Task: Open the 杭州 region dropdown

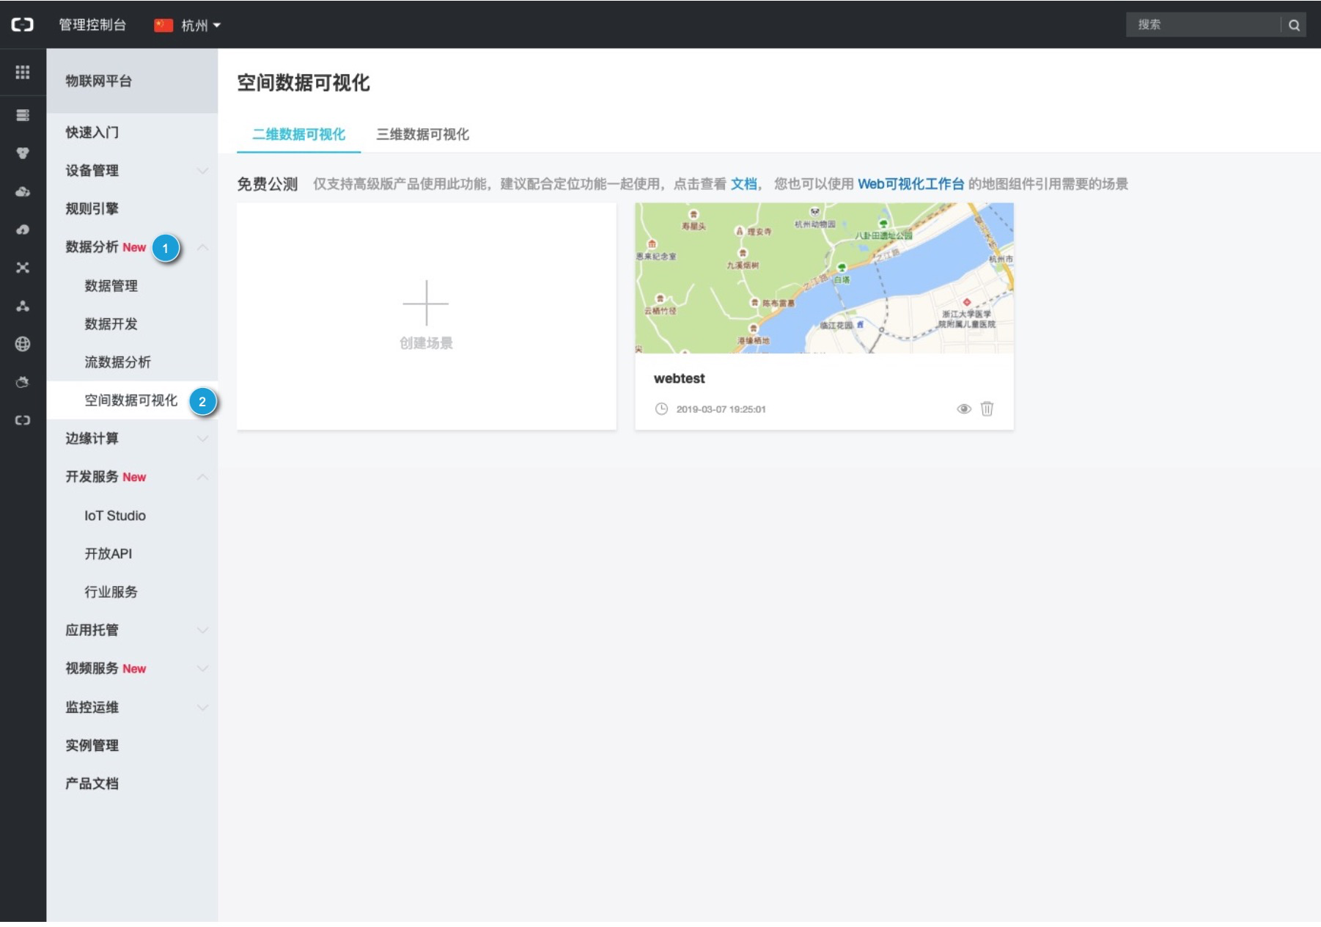Action: [188, 25]
